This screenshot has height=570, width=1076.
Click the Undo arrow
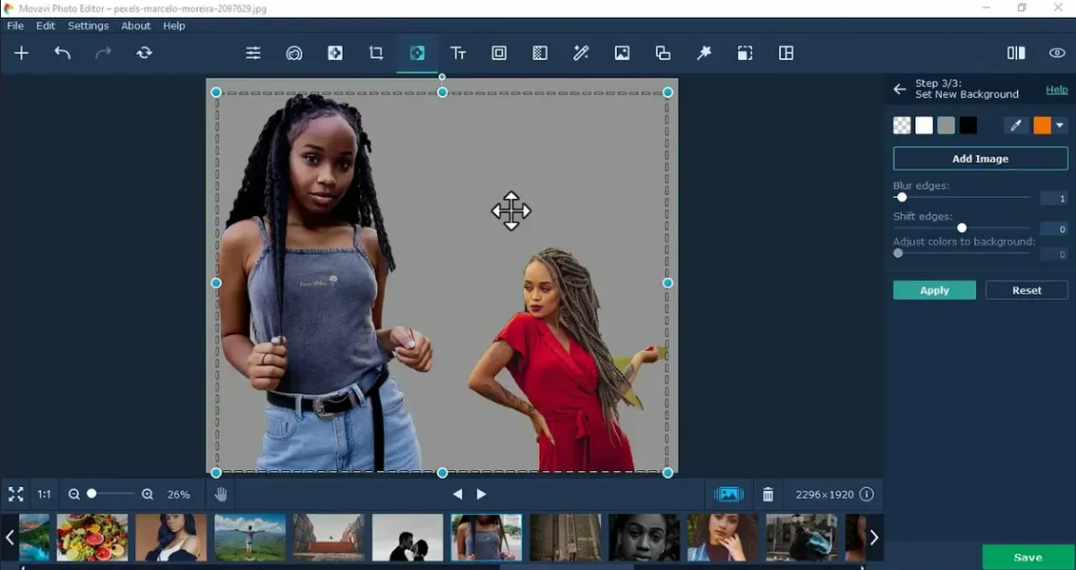click(x=63, y=53)
